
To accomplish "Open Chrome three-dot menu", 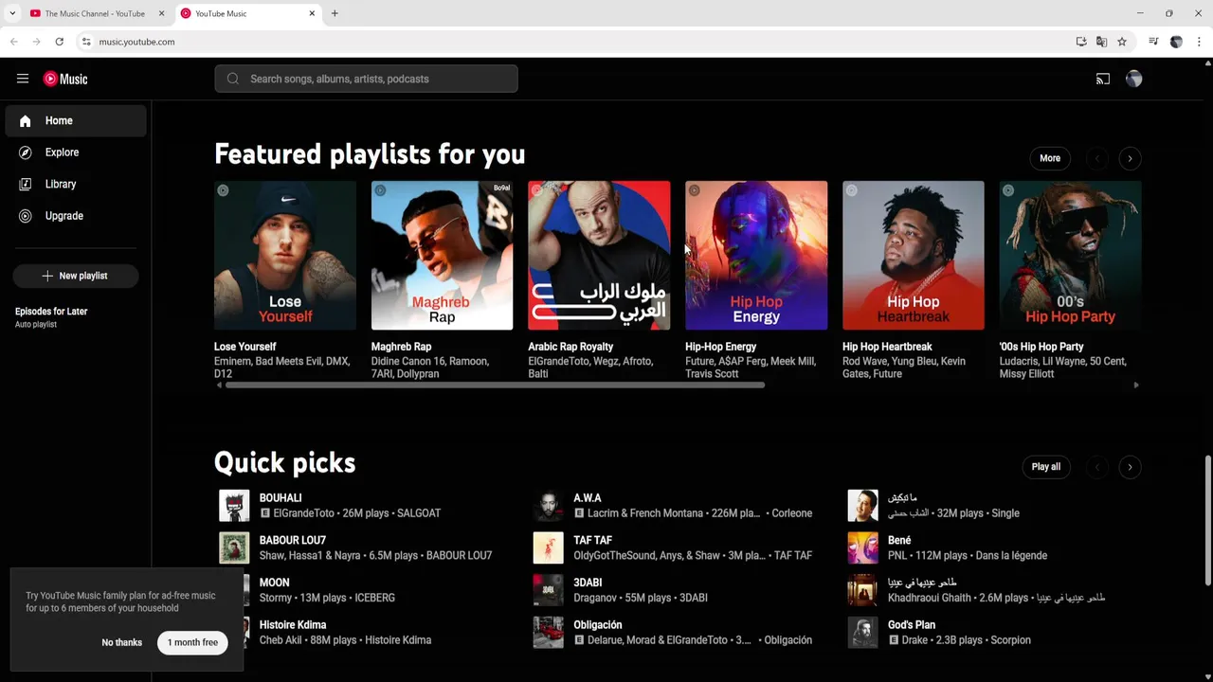I will tap(1199, 42).
